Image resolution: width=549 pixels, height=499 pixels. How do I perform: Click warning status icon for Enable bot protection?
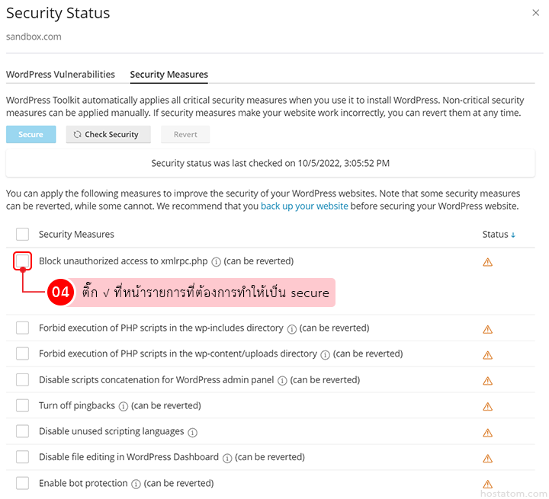(488, 484)
